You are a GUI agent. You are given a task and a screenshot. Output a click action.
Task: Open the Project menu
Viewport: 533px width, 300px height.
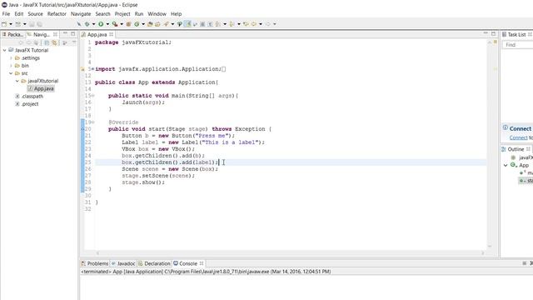click(122, 14)
